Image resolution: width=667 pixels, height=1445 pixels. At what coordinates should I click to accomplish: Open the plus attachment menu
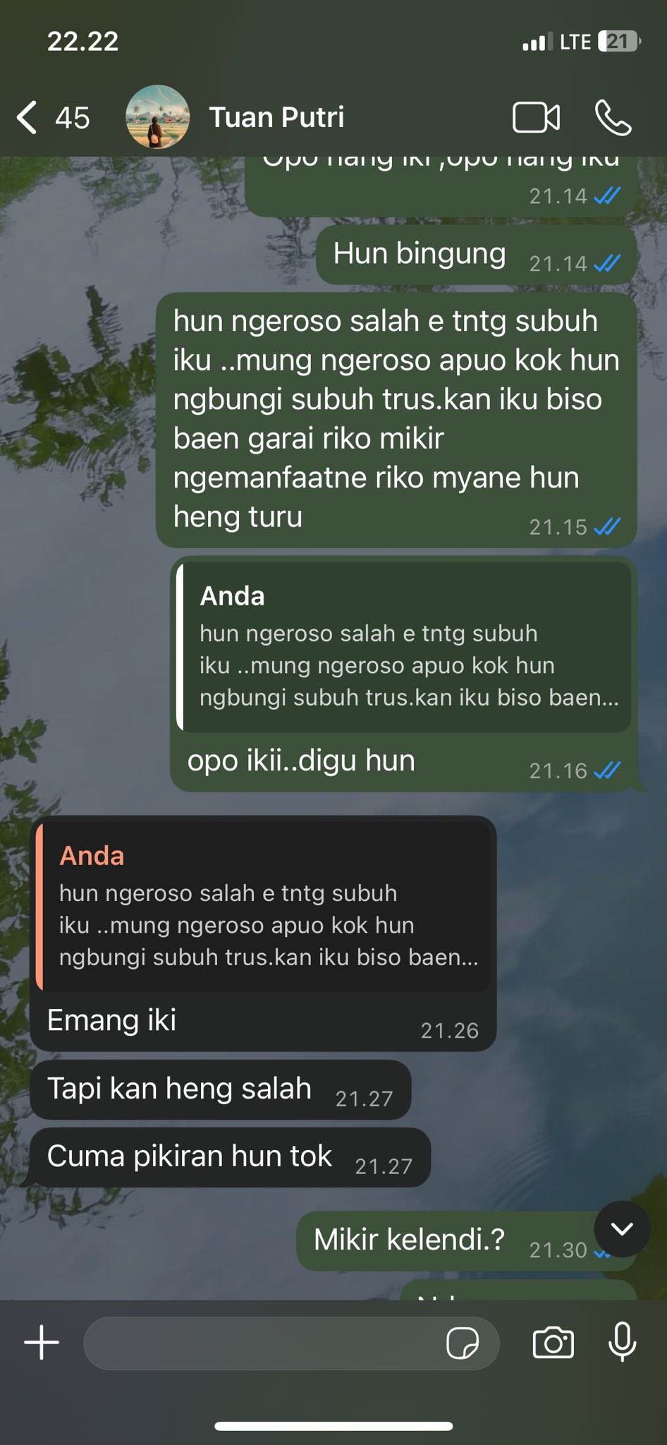click(42, 1342)
